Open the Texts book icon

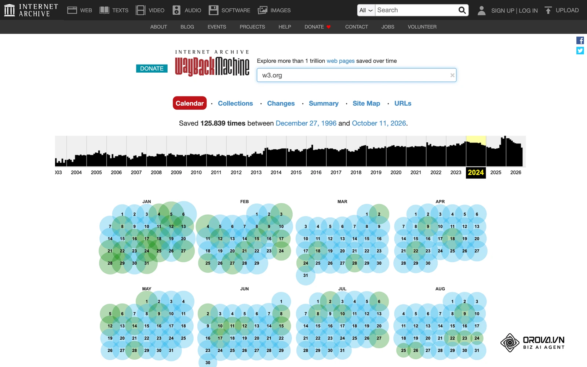click(x=104, y=10)
